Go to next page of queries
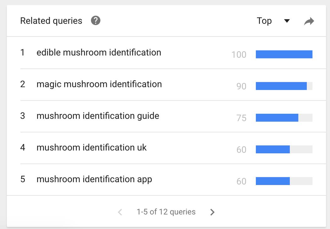This screenshot has width=330, height=229. tap(212, 212)
